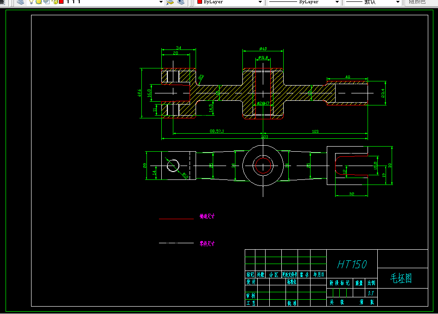This screenshot has height=314, width=438.
Task: Select the white dash-dot legend sample line
Action: pos(176,243)
